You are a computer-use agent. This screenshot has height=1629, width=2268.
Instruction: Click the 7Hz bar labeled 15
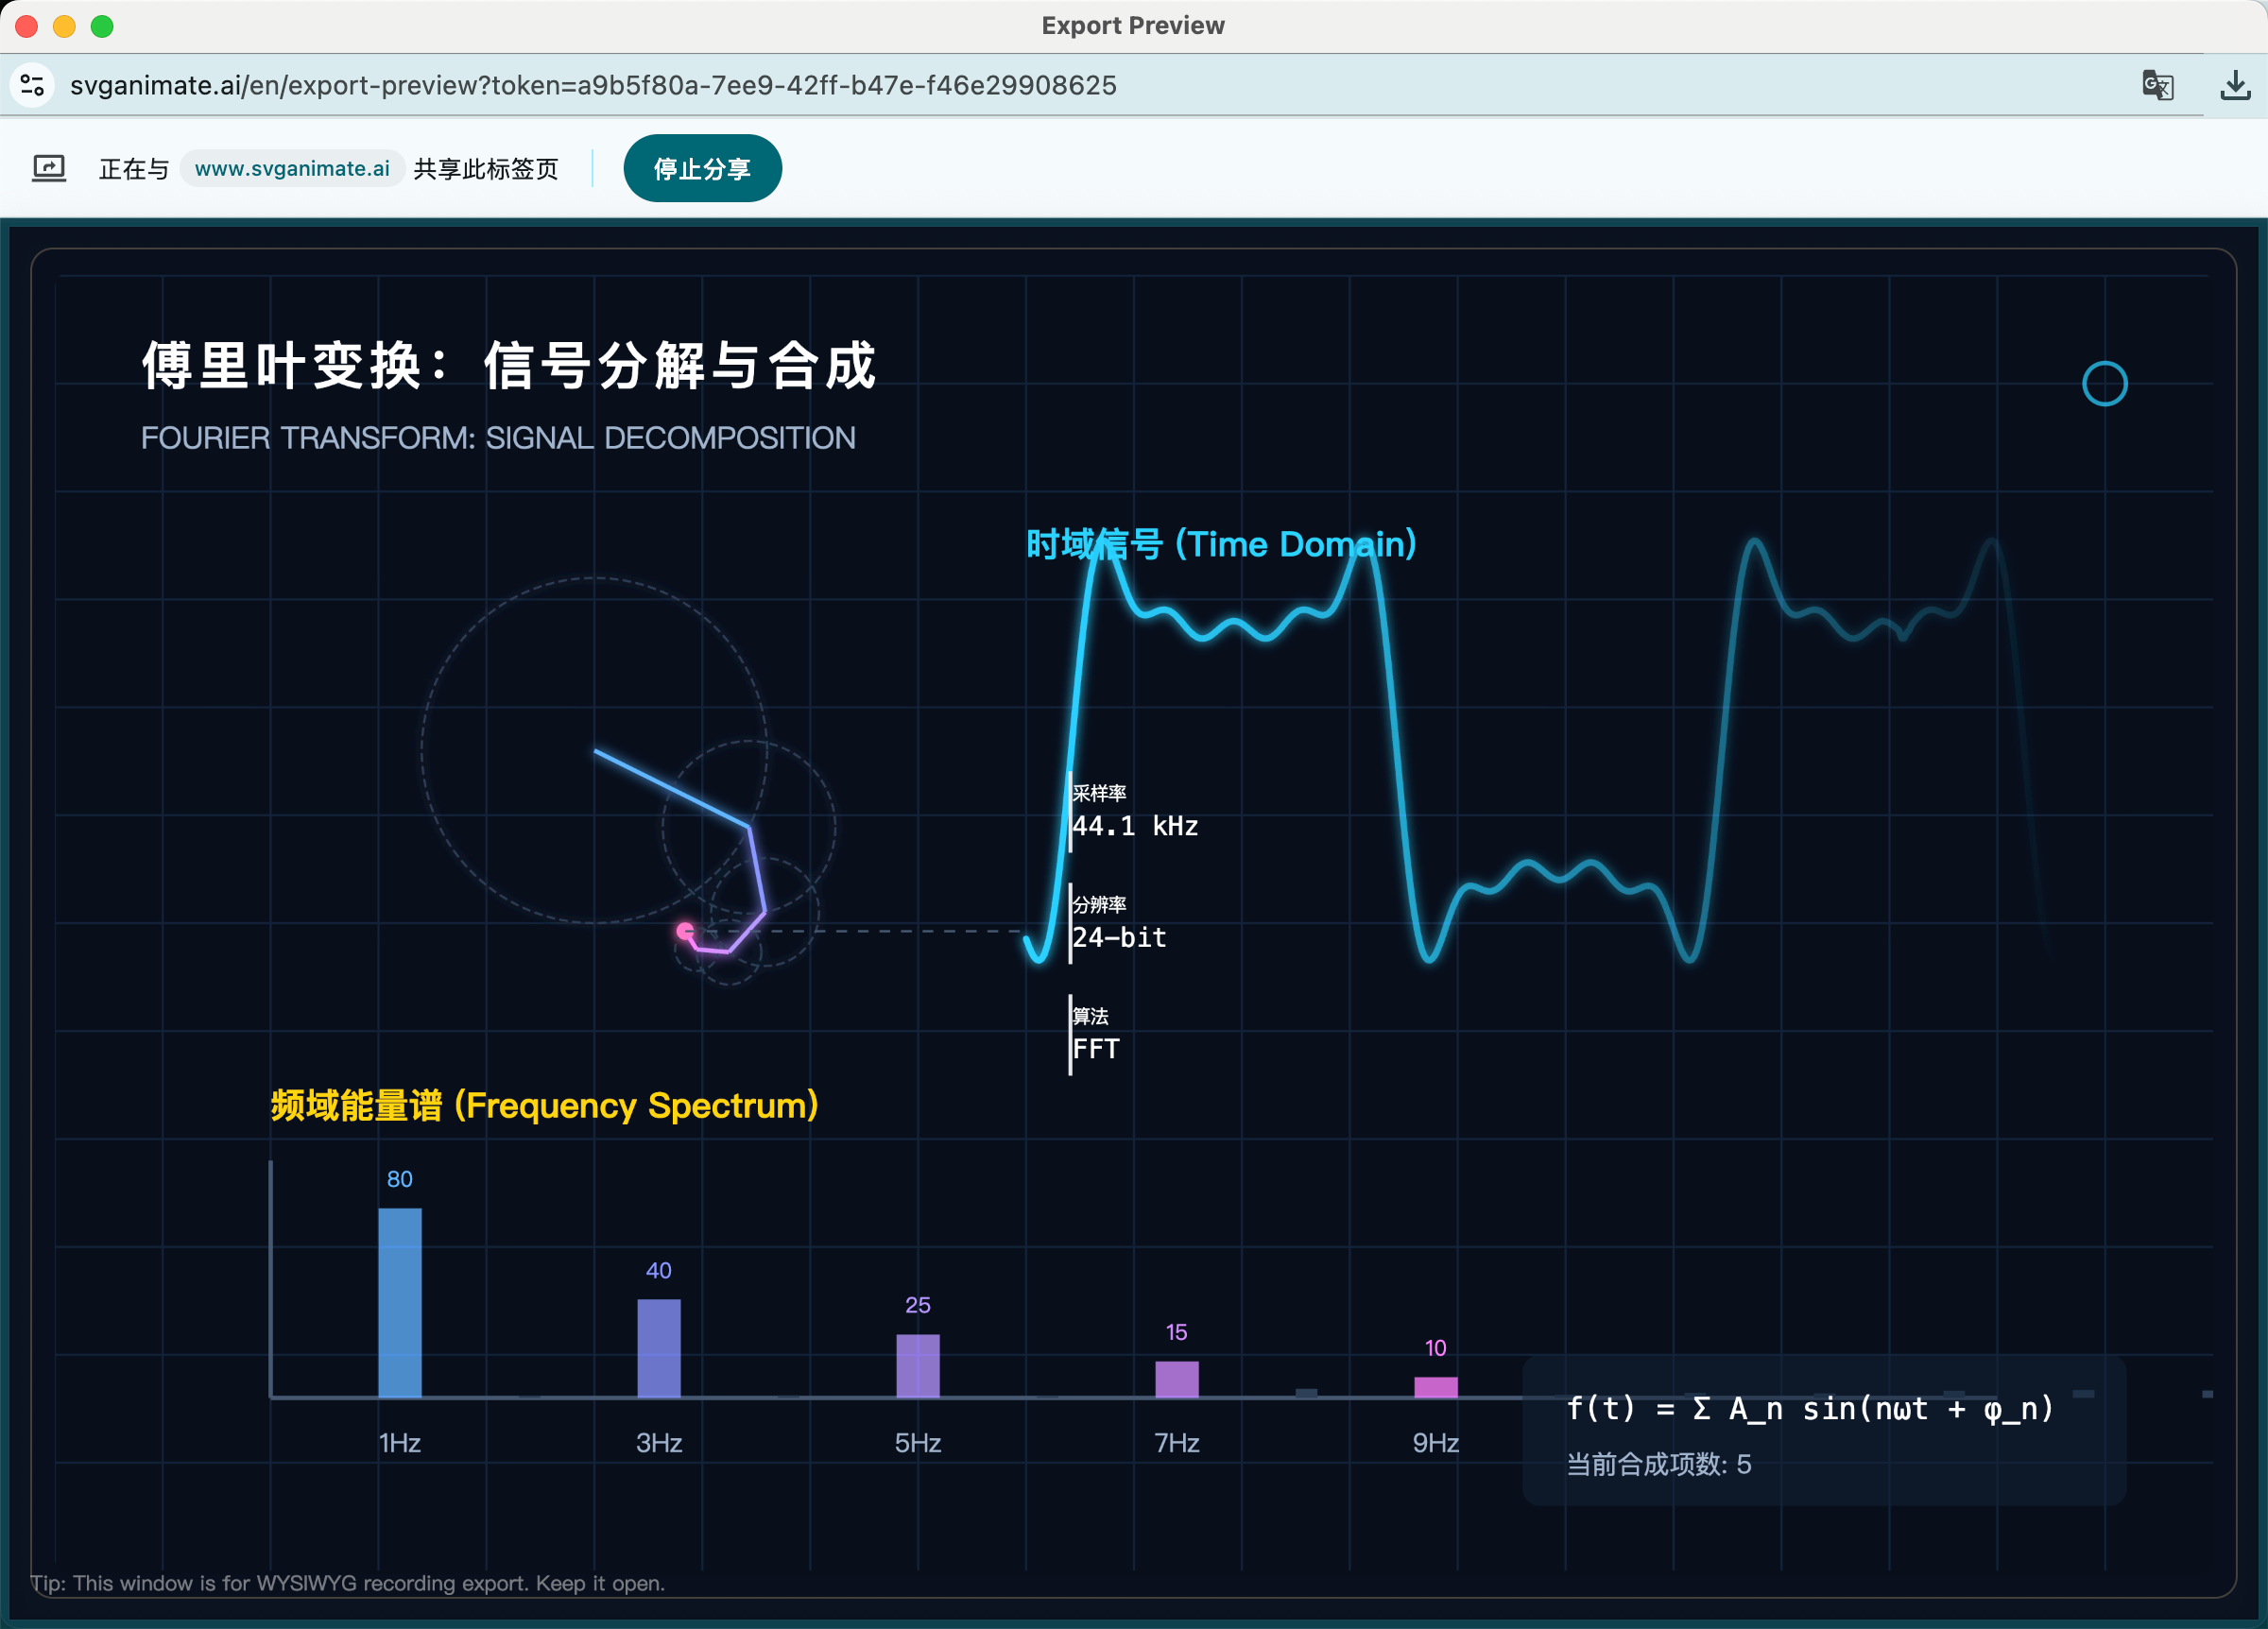coord(1176,1378)
